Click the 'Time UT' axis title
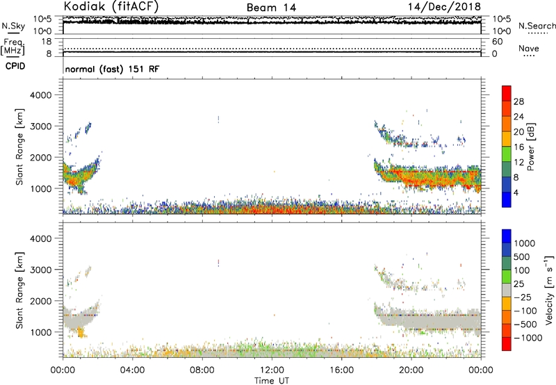Image resolution: width=556 pixels, height=385 pixels. 272,380
